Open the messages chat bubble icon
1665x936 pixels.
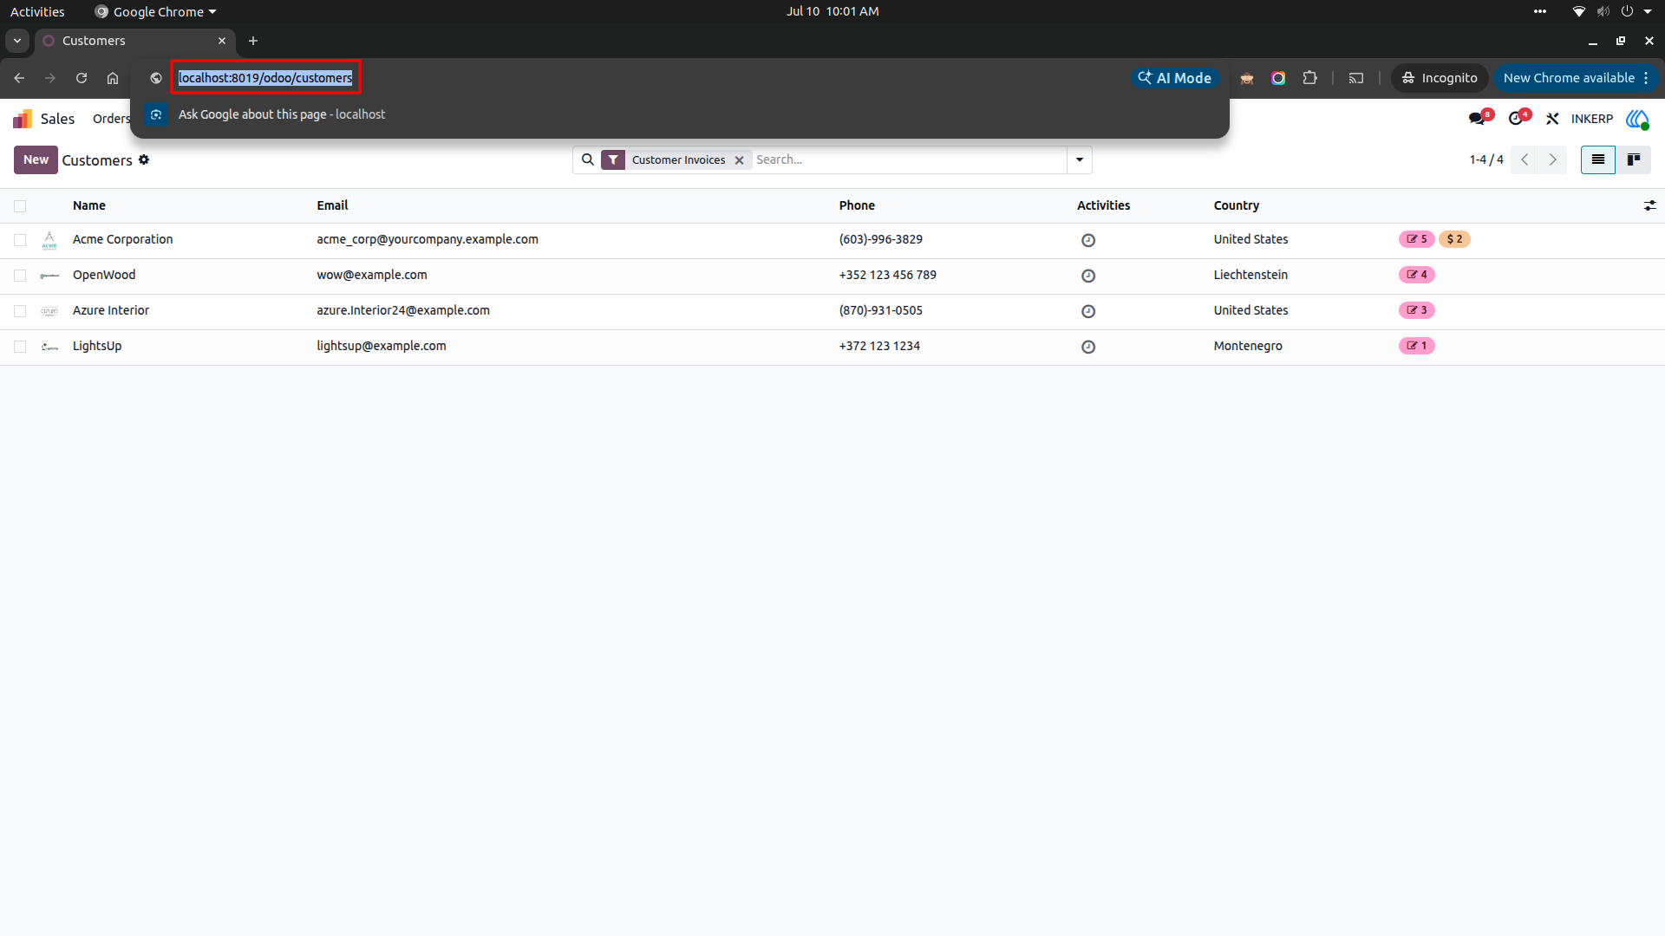tap(1477, 119)
